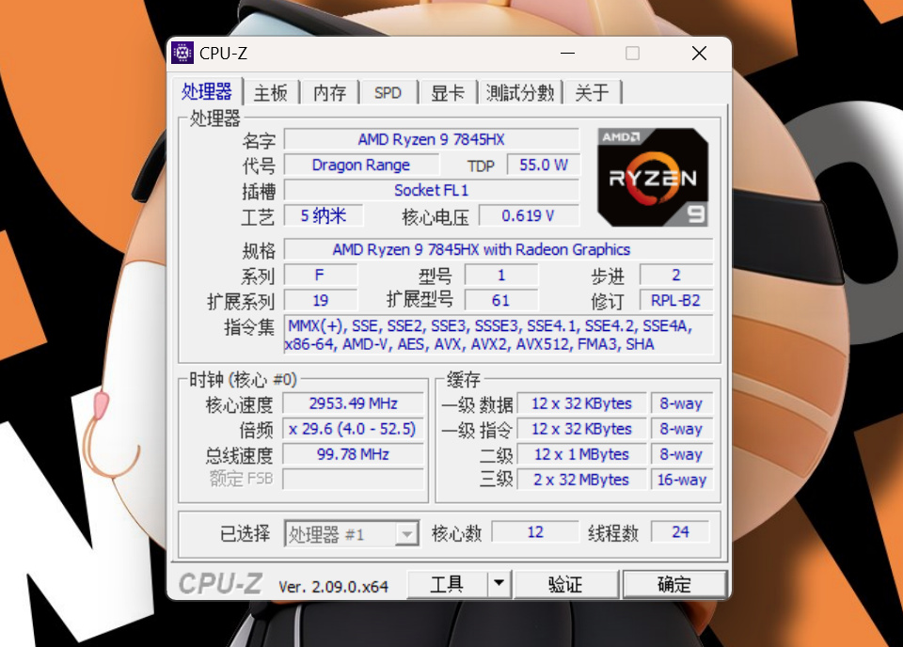The height and width of the screenshot is (647, 903).
Task: Click the 工具 button
Action: [448, 584]
